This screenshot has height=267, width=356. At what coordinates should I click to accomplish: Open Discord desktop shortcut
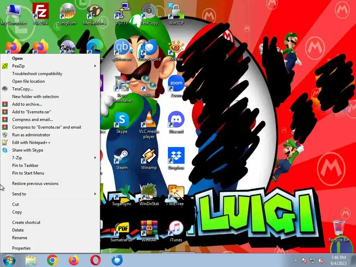pyautogui.click(x=176, y=123)
